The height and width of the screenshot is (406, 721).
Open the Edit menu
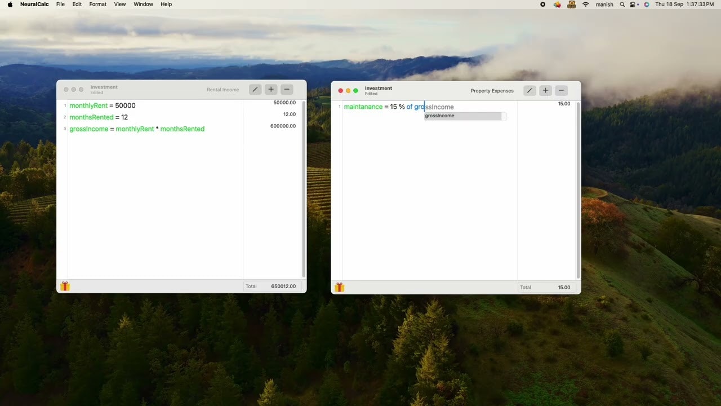(77, 4)
